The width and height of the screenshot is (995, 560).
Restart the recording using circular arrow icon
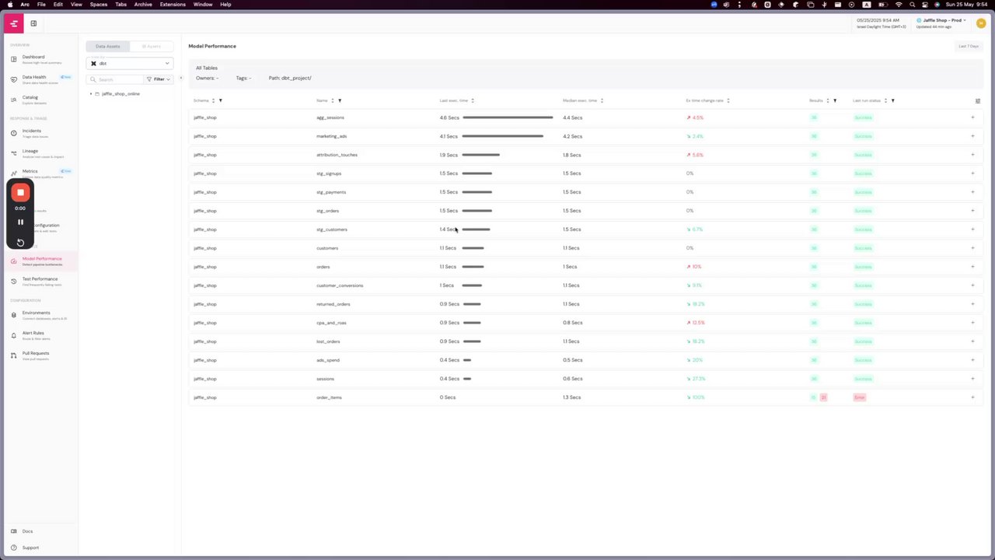[21, 242]
